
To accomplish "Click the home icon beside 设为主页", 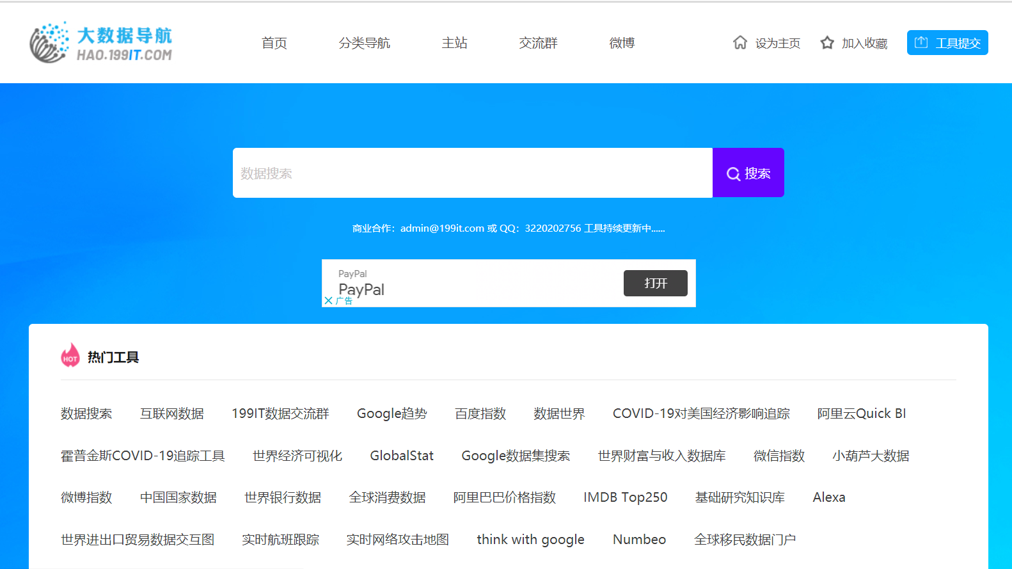I will [x=740, y=43].
